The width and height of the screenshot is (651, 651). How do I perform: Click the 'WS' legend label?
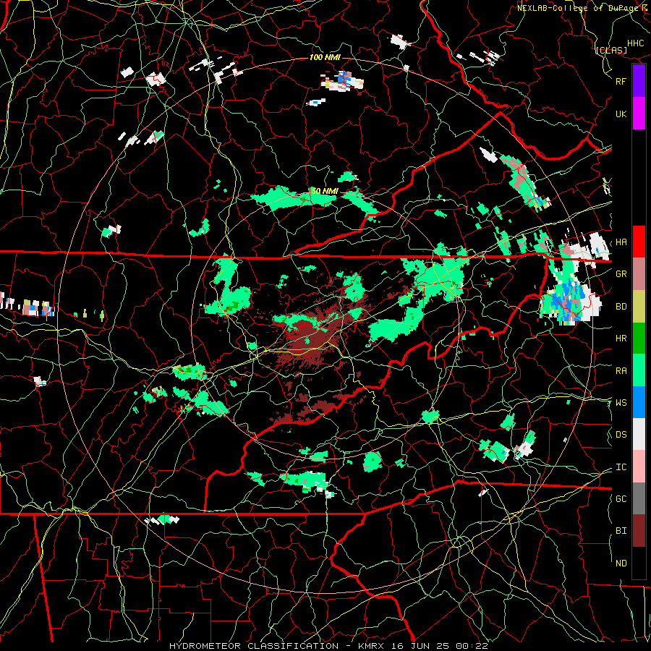pos(621,403)
